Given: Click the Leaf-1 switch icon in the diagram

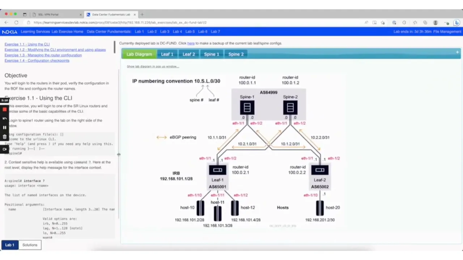Looking at the screenshot, I should tap(217, 170).
